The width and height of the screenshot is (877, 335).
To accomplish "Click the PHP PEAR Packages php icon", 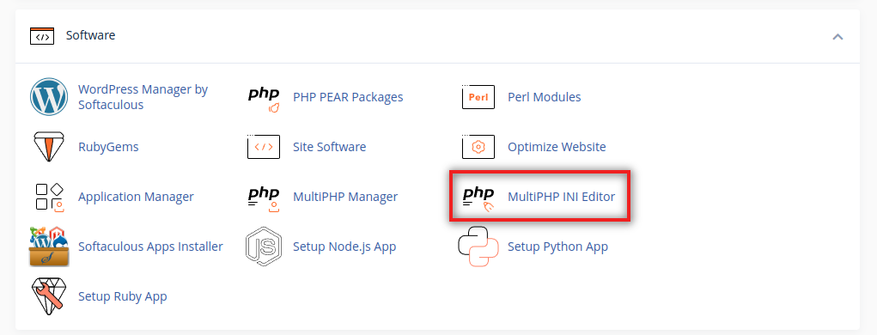I will (x=264, y=100).
